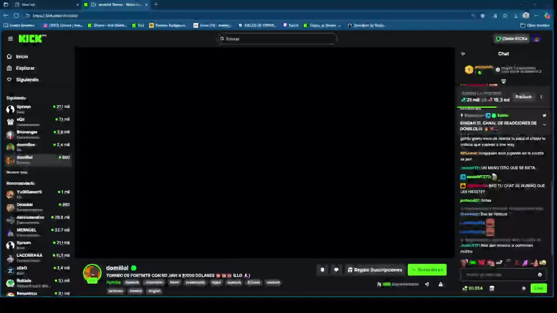The height and width of the screenshot is (313, 557).
Task: Open a new browser tab with plus
Action: (156, 4)
